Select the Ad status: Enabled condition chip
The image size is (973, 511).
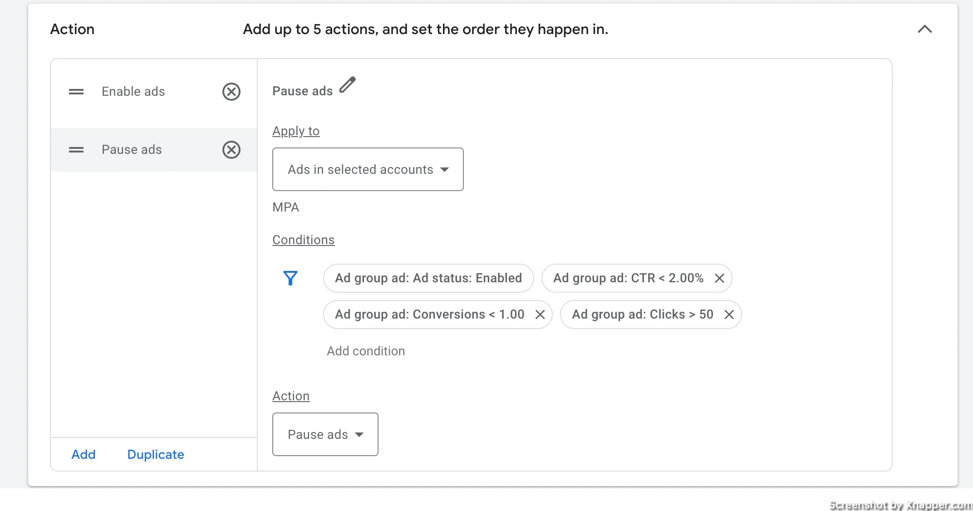pos(428,278)
